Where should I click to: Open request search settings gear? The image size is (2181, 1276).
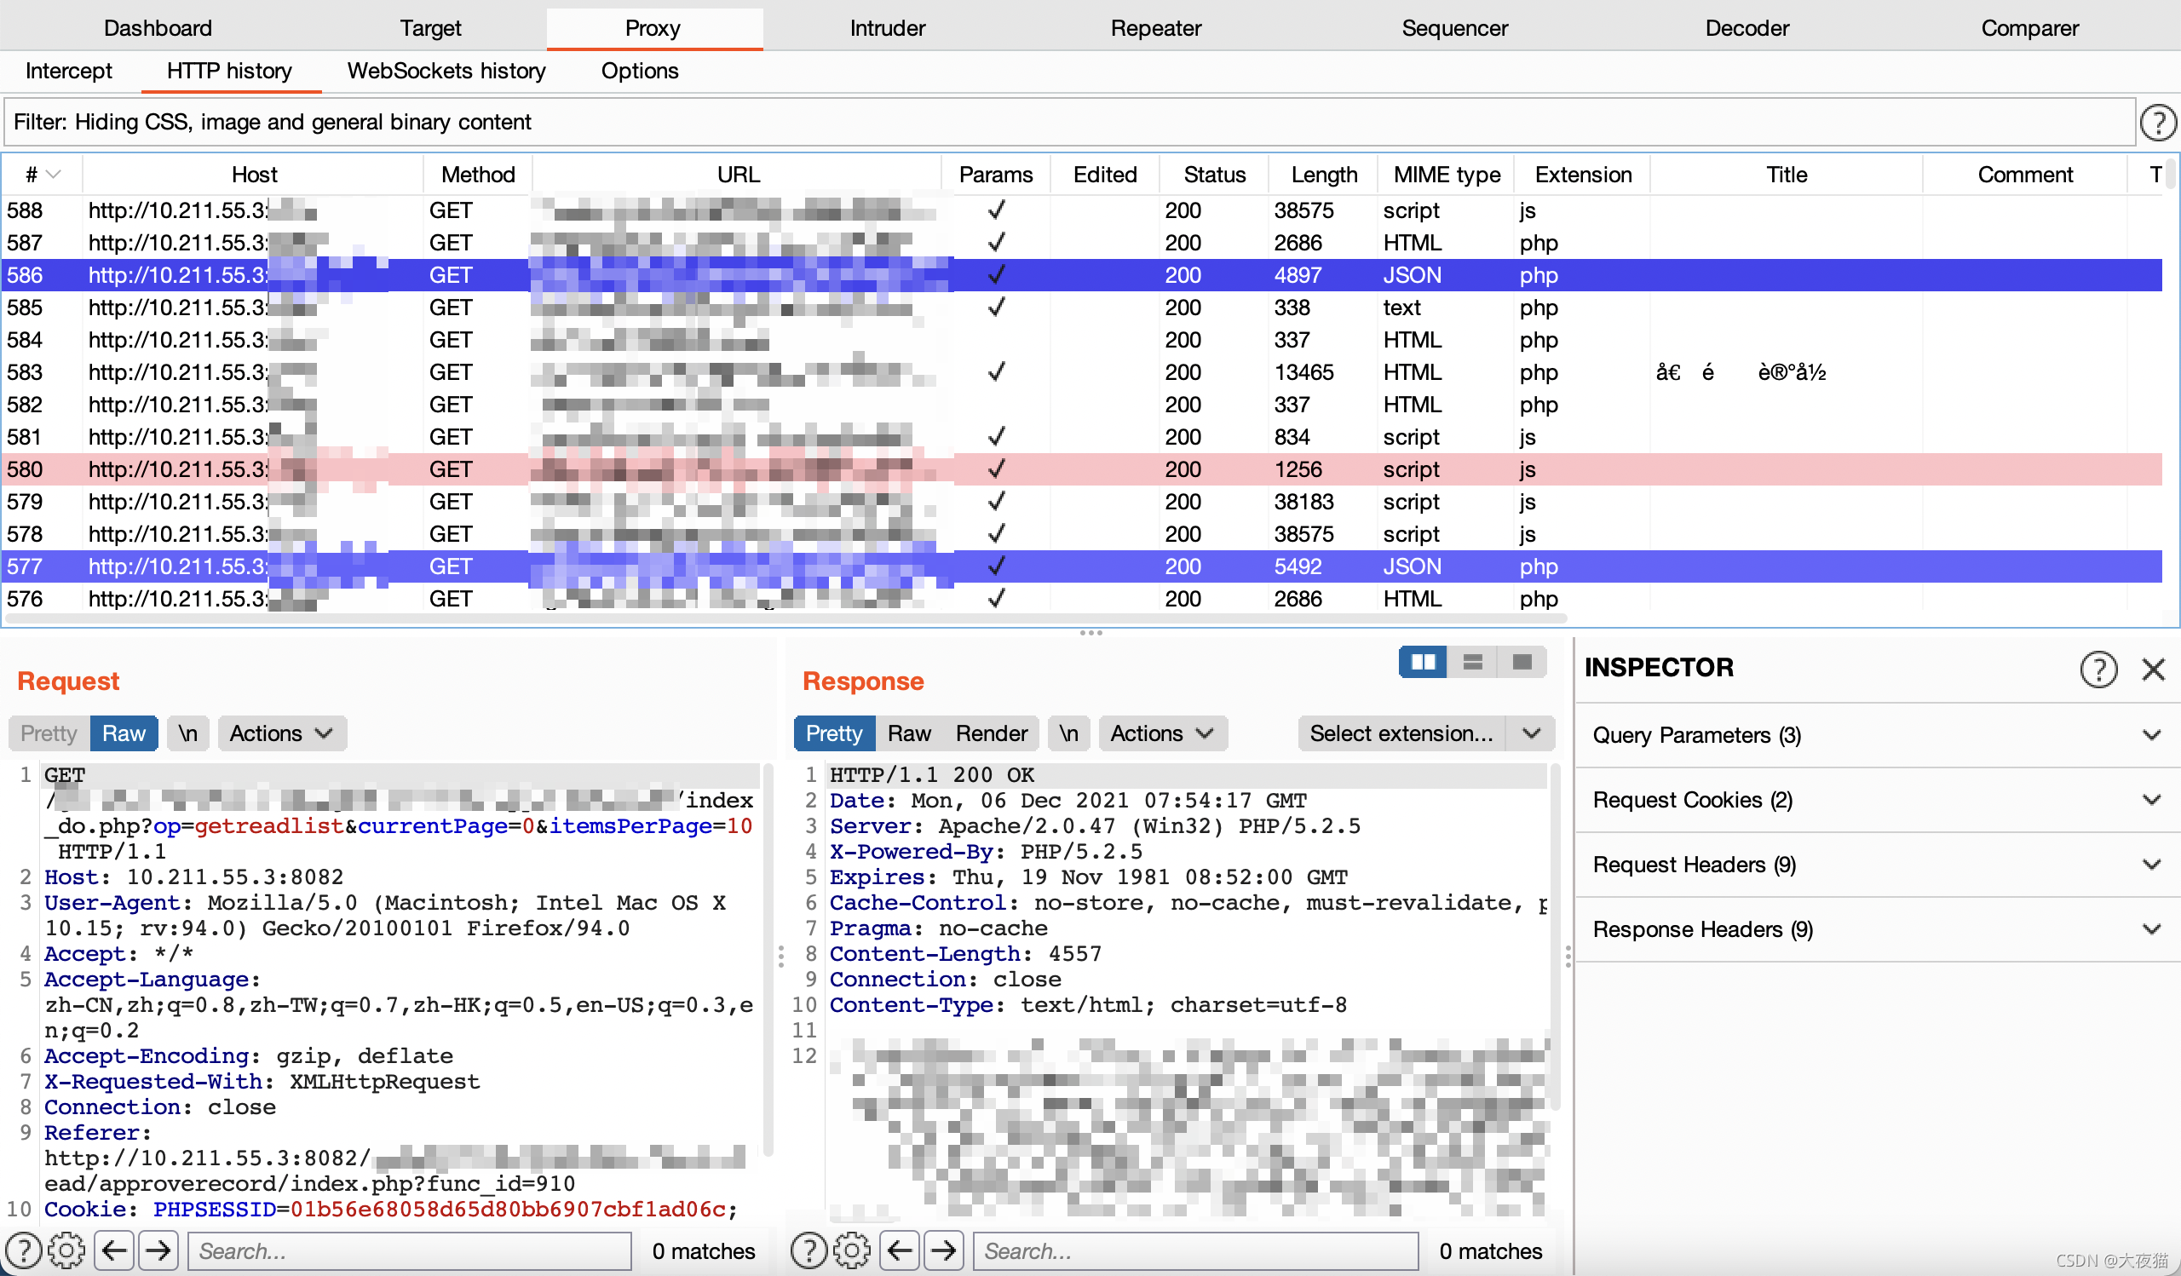click(66, 1251)
